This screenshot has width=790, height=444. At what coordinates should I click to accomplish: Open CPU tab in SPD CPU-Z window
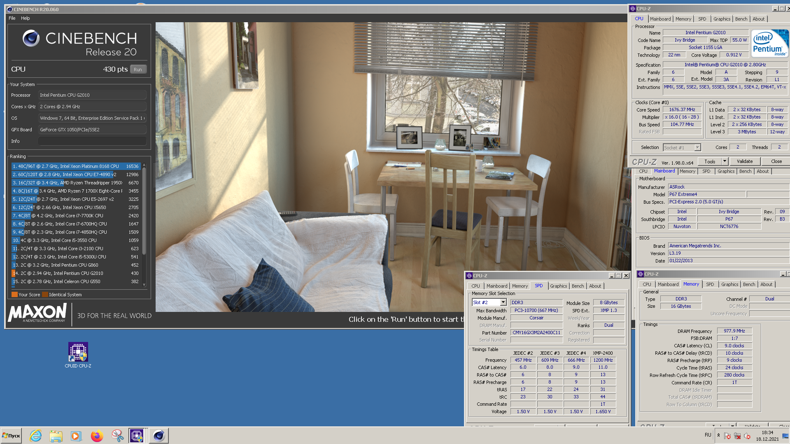[475, 286]
